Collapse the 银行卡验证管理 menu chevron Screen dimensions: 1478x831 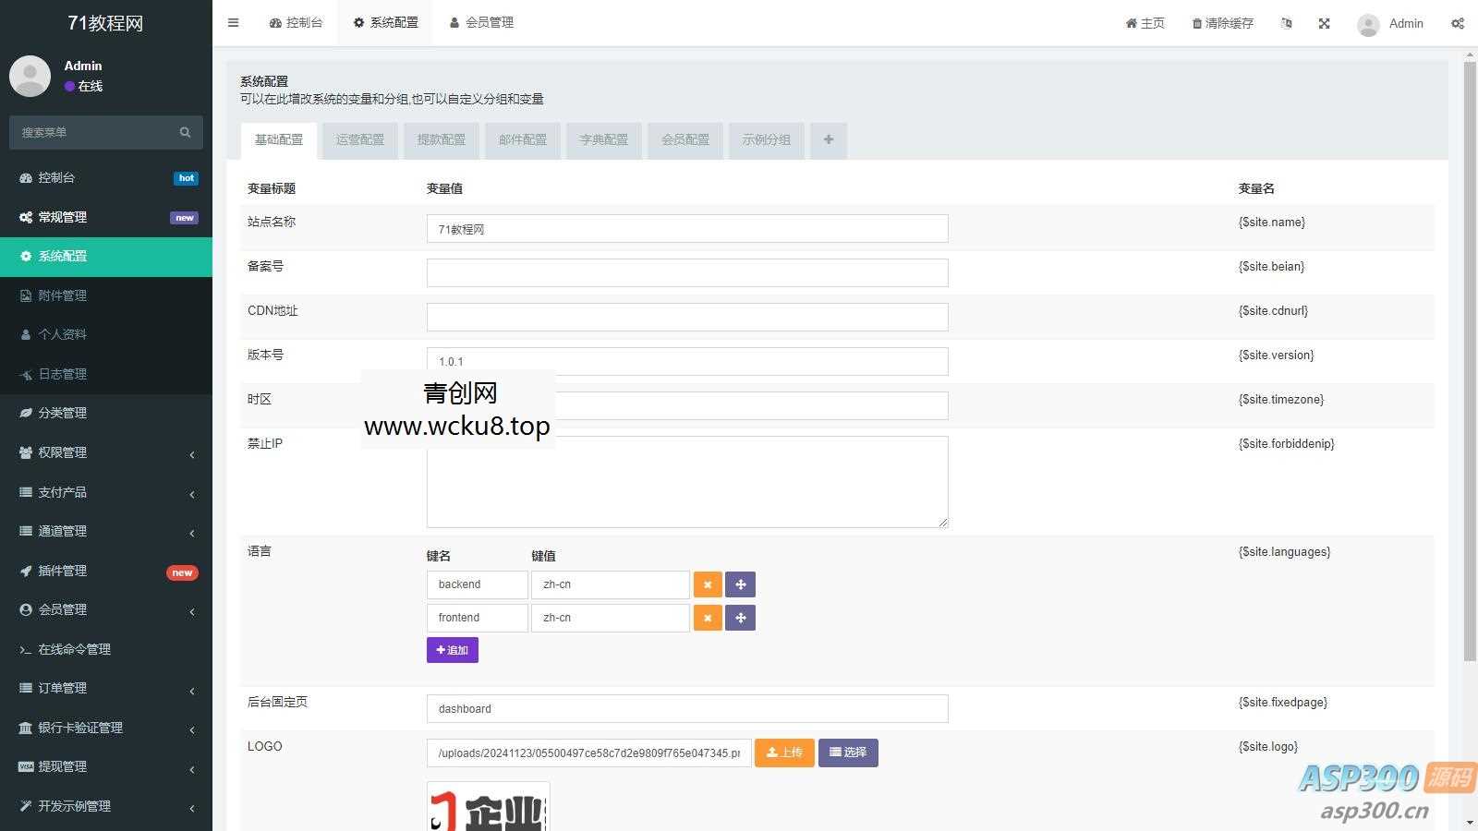coord(191,729)
